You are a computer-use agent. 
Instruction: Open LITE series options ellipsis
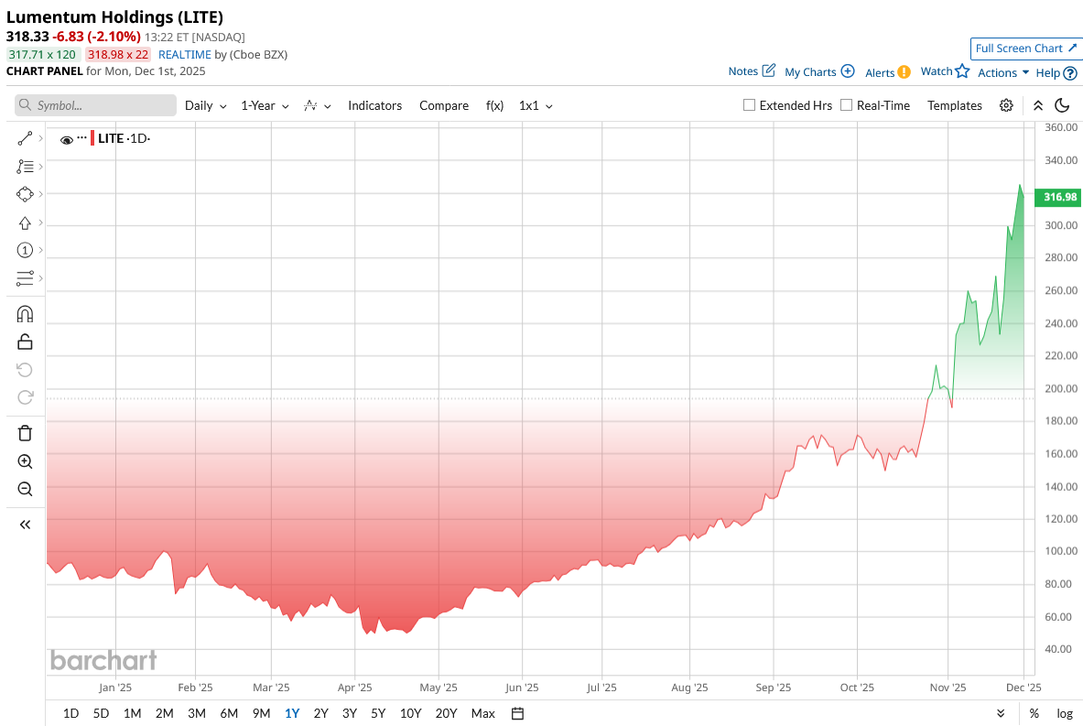pyautogui.click(x=82, y=137)
